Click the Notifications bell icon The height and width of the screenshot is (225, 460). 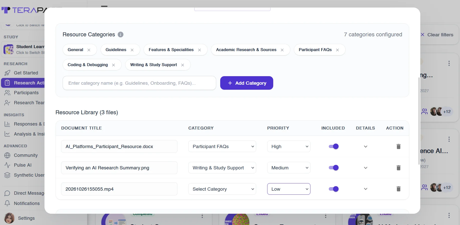pyautogui.click(x=7, y=203)
